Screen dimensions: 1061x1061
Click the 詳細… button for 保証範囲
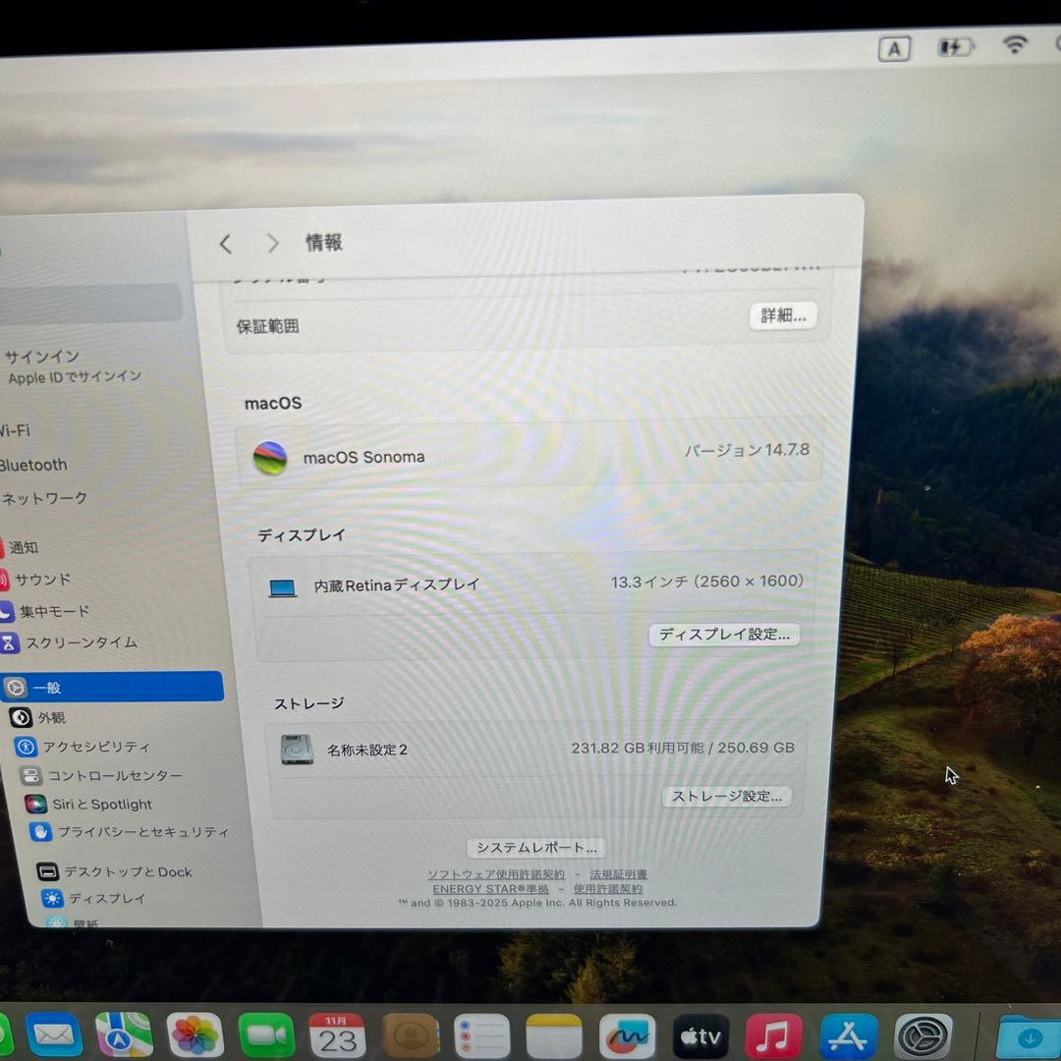(x=783, y=315)
